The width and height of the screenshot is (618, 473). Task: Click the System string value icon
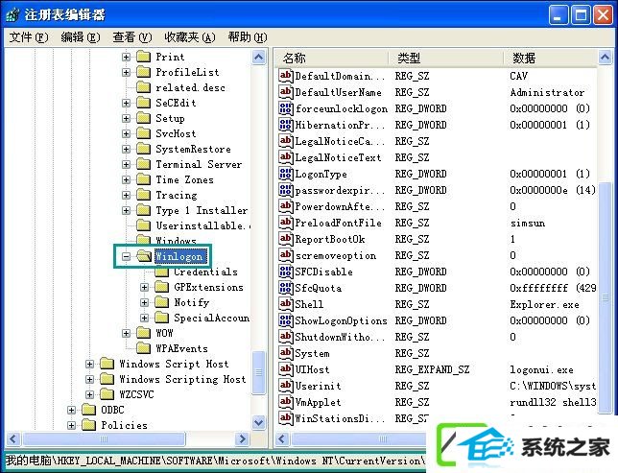286,353
